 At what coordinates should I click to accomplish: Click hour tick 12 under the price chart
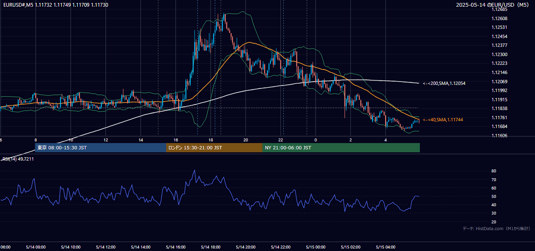pyautogui.click(x=105, y=140)
